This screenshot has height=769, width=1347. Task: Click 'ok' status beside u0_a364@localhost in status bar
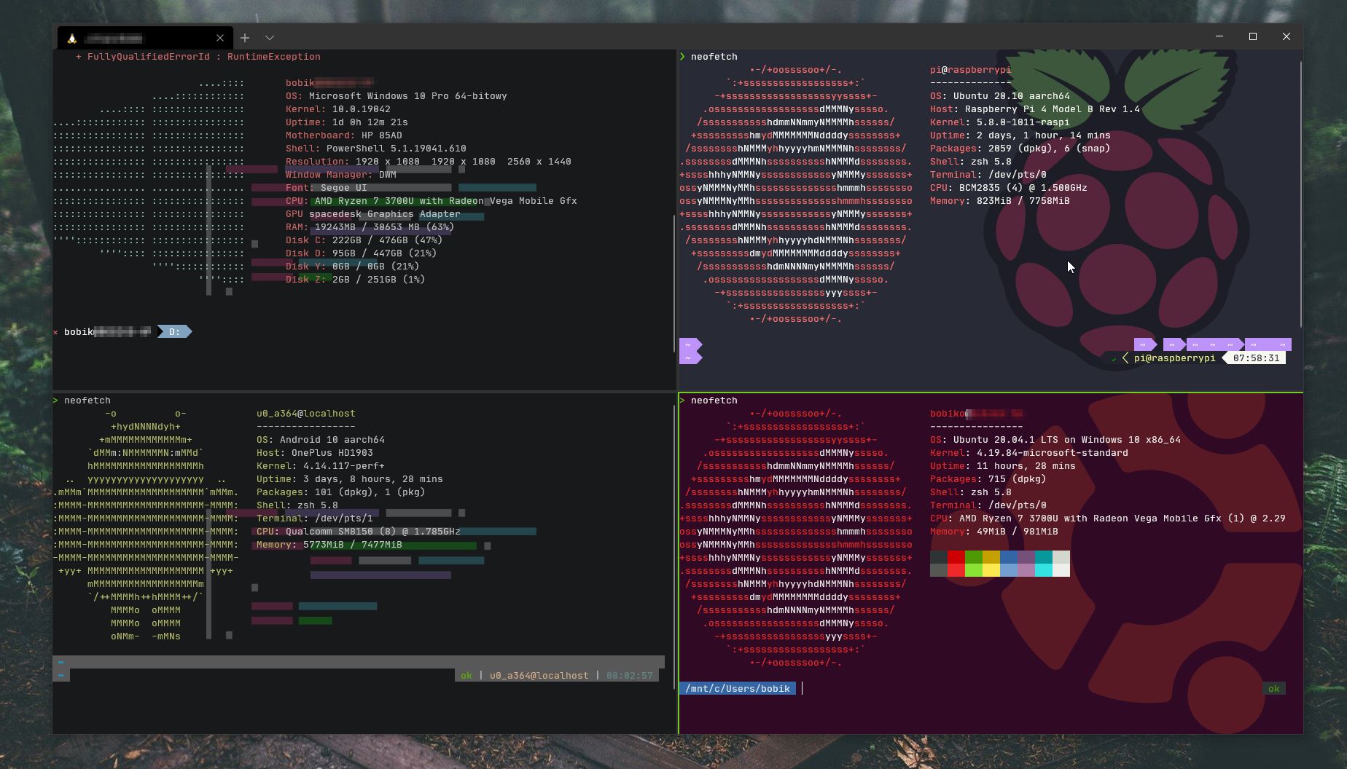tap(466, 676)
